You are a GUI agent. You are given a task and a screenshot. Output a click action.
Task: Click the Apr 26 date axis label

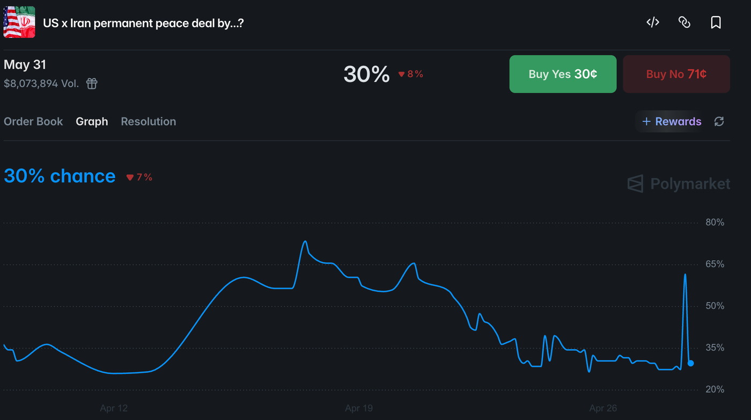[x=603, y=408]
